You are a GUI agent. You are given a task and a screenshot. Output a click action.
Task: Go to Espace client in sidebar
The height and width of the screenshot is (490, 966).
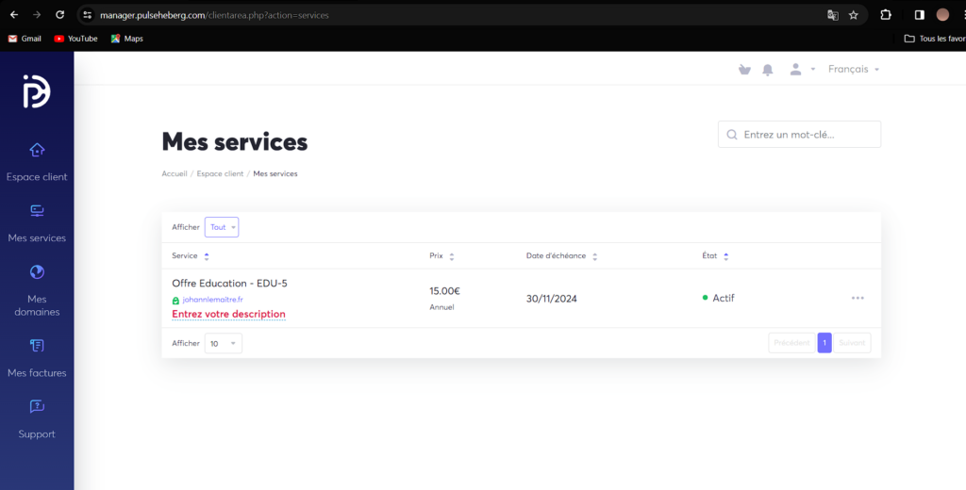point(37,162)
